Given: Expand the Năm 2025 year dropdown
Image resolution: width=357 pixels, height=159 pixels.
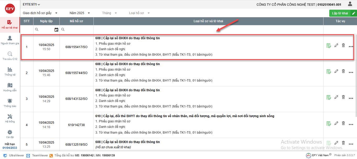Looking at the screenshot, I should (x=80, y=13).
